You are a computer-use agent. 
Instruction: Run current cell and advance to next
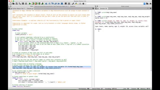(x=36, y=3)
